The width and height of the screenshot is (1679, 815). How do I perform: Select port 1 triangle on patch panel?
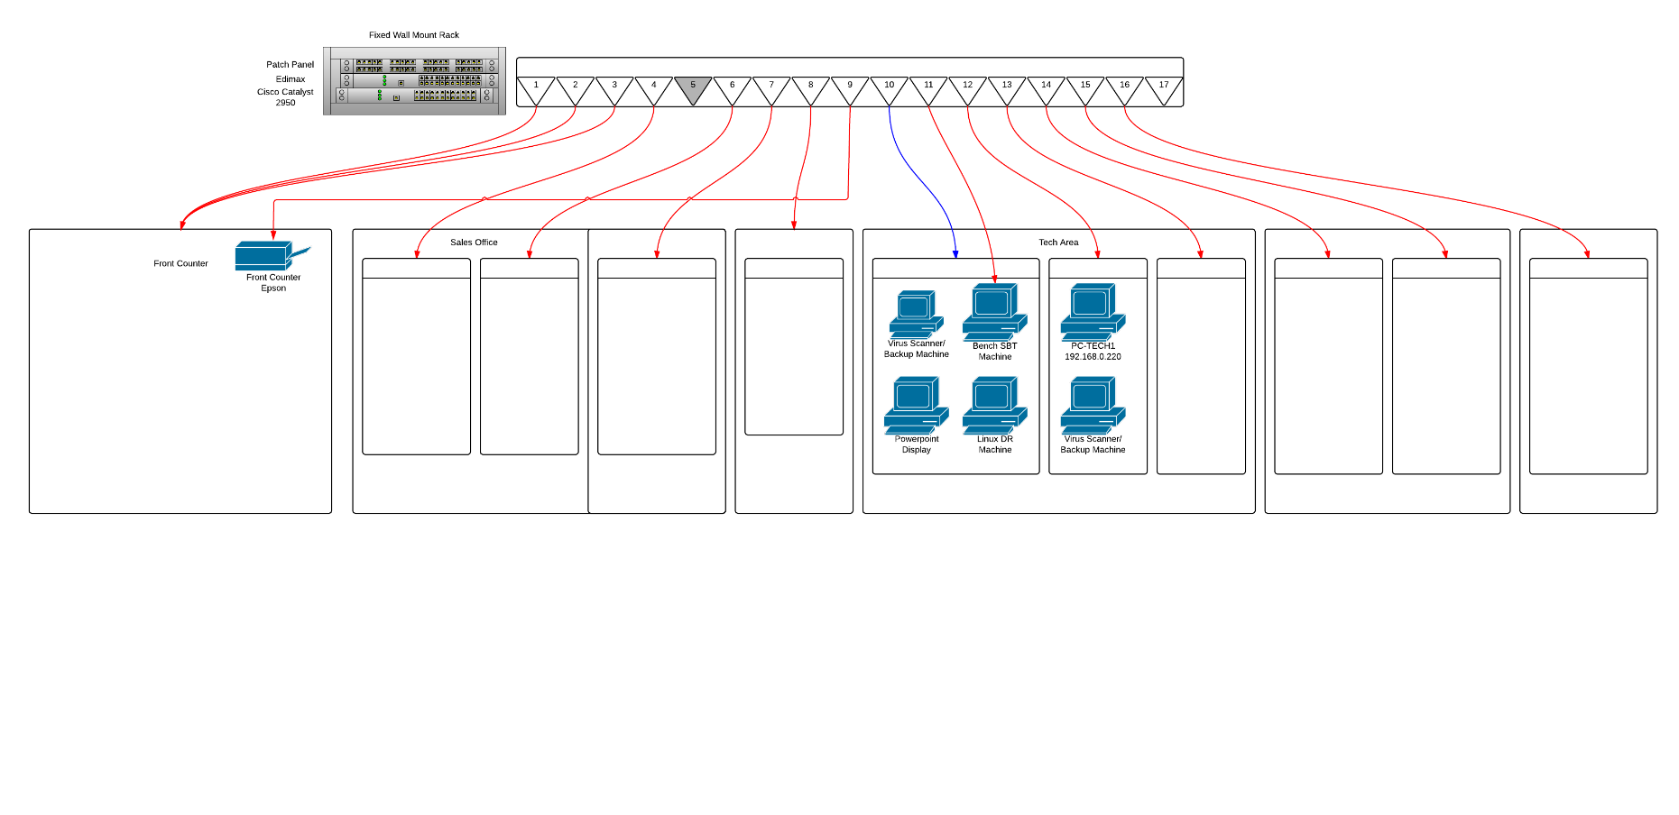[x=536, y=90]
